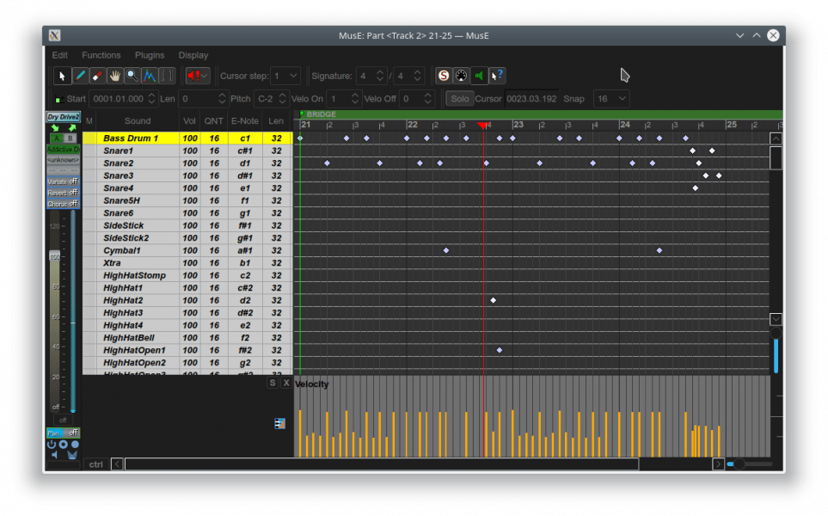828x516 pixels.
Task: Click the input routing green arrow
Action: click(x=55, y=128)
